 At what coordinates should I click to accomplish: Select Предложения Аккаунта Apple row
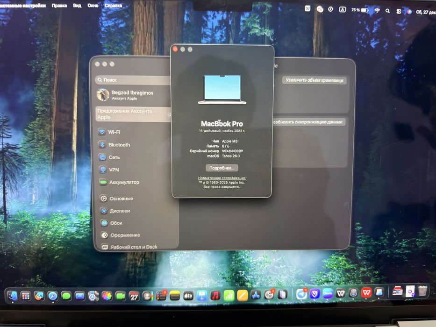click(x=133, y=114)
